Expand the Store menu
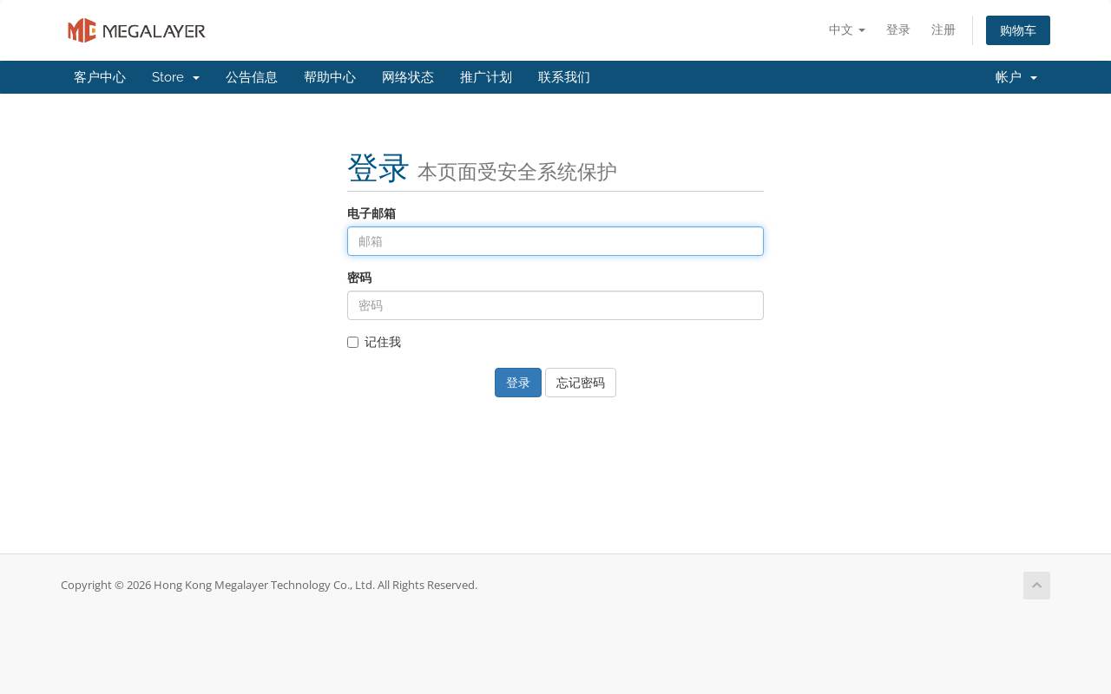 tap(175, 77)
